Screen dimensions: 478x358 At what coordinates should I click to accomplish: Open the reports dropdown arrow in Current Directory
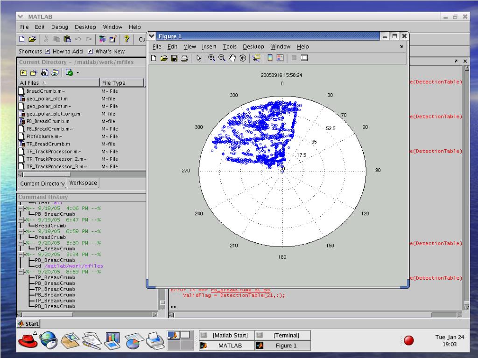[x=78, y=73]
